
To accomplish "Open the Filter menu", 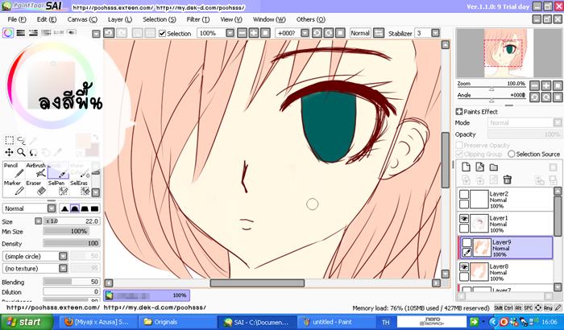I will point(198,19).
